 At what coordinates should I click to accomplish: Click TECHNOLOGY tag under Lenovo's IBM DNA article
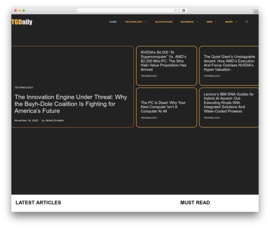(212, 118)
